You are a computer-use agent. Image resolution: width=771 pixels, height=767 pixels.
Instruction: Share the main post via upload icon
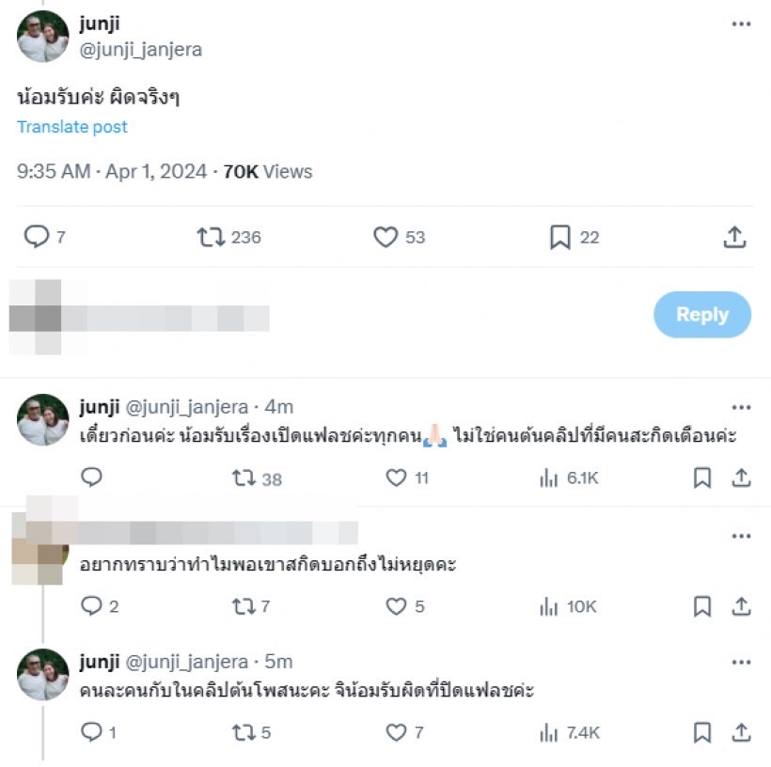click(x=734, y=238)
